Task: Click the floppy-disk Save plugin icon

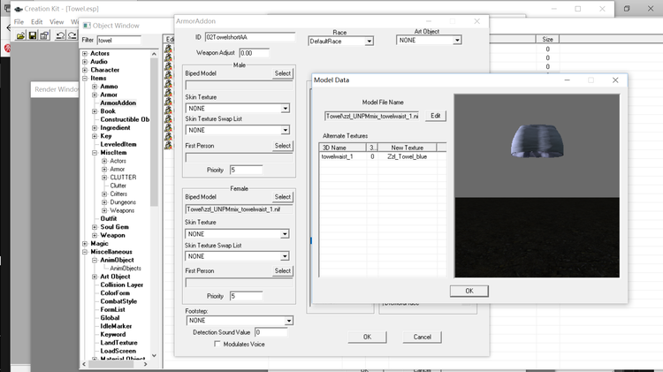Action: 32,35
